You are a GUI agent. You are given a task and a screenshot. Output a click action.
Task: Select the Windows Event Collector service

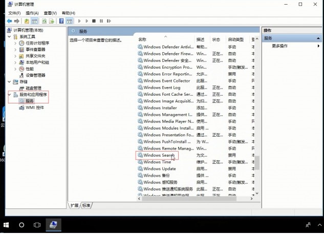[166, 81]
